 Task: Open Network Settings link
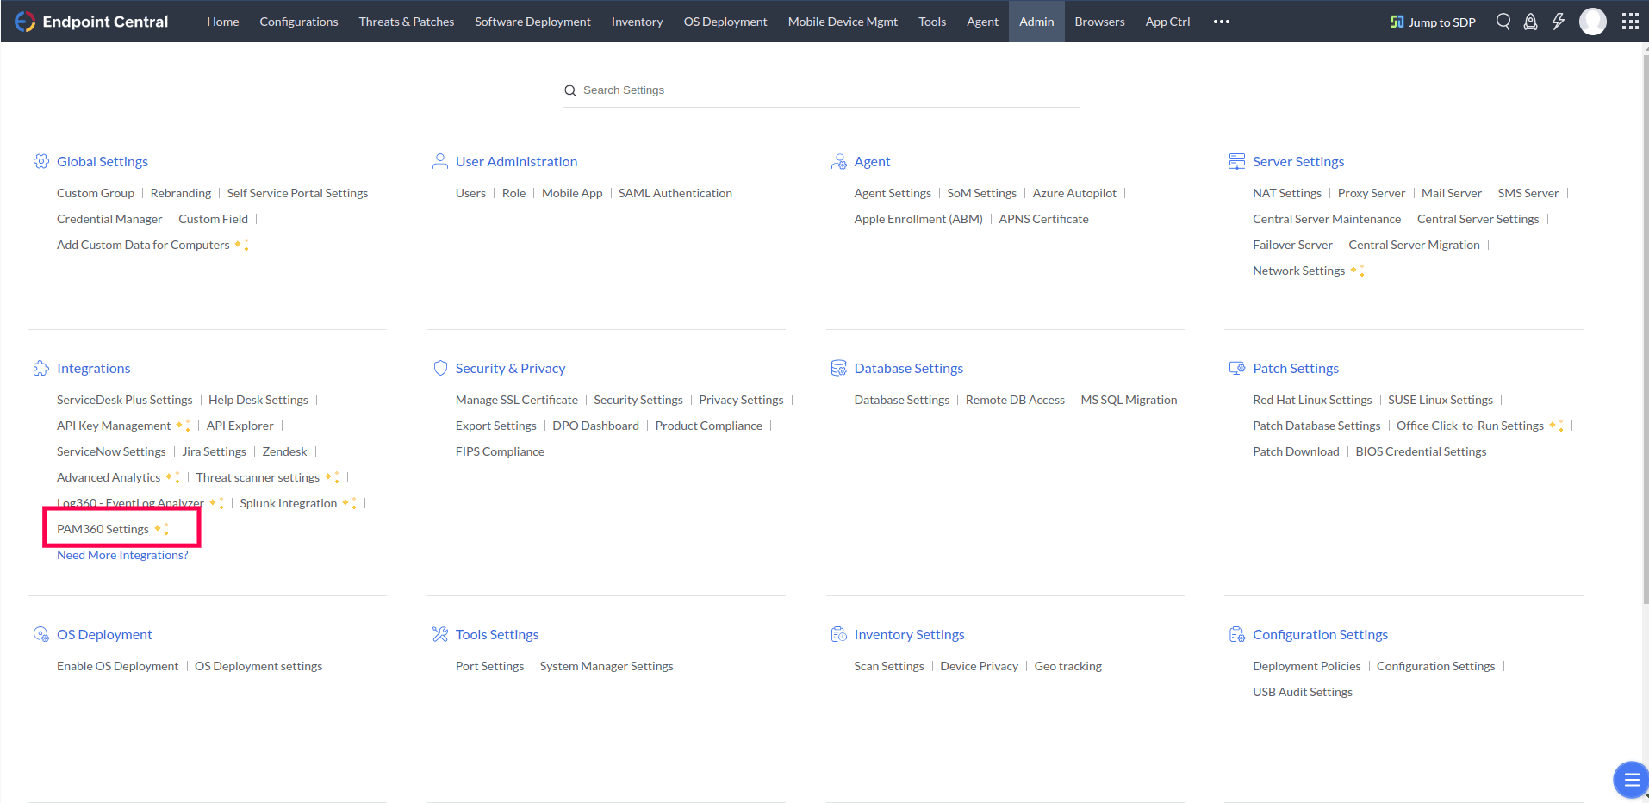tap(1298, 271)
